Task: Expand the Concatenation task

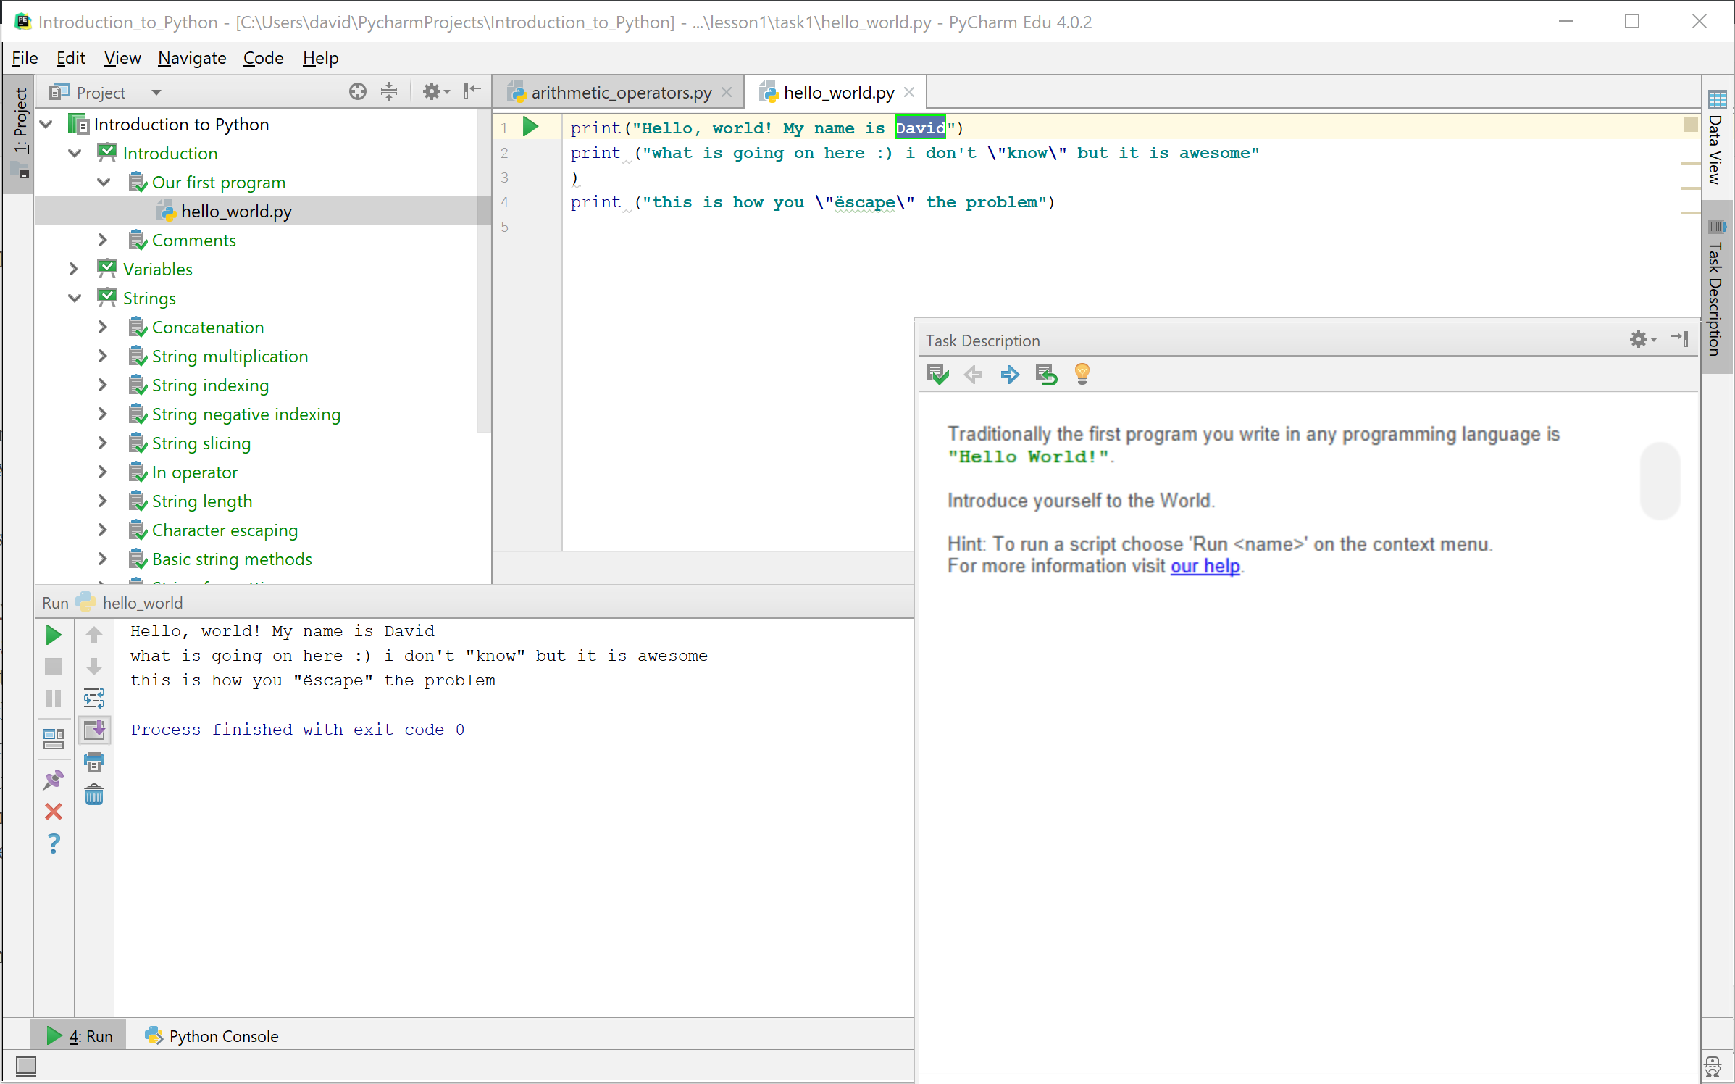Action: pos(103,328)
